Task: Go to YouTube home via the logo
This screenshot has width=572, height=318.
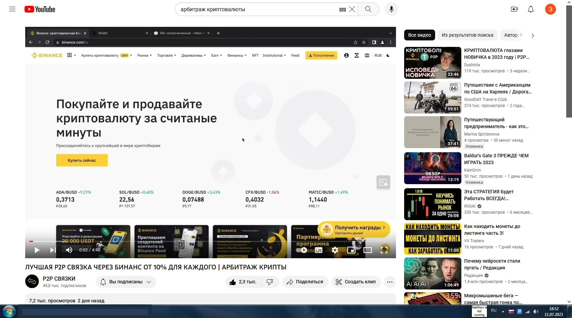Action: (x=40, y=9)
